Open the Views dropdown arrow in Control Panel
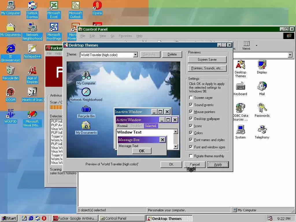Image resolution: width=296 pixels, height=222 pixels. [256, 45]
